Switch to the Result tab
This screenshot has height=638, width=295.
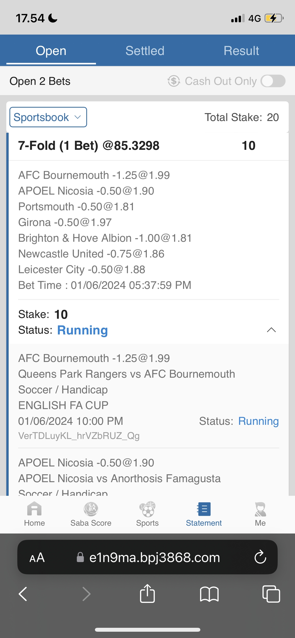(241, 51)
